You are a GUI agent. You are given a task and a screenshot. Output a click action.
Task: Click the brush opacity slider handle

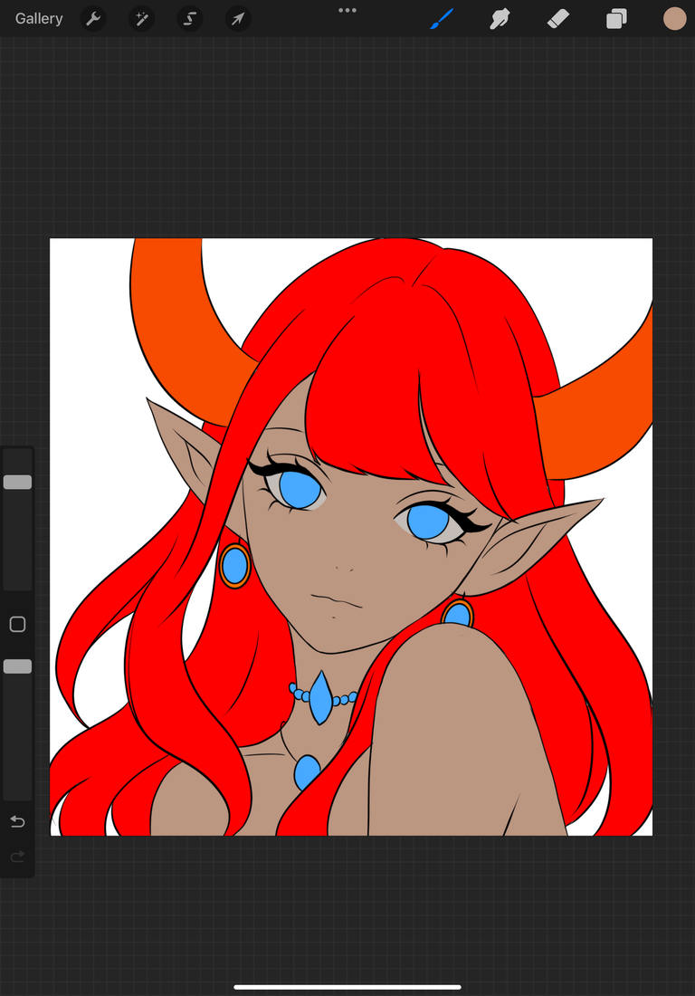point(18,666)
